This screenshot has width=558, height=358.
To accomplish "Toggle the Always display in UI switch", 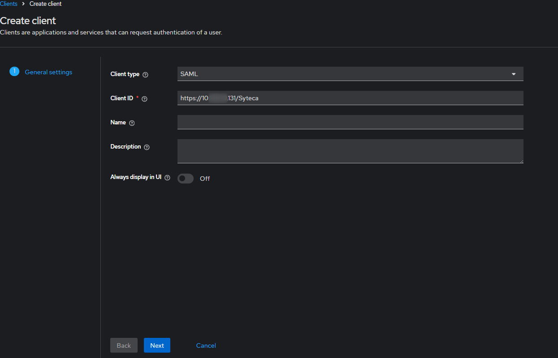I will coord(186,179).
